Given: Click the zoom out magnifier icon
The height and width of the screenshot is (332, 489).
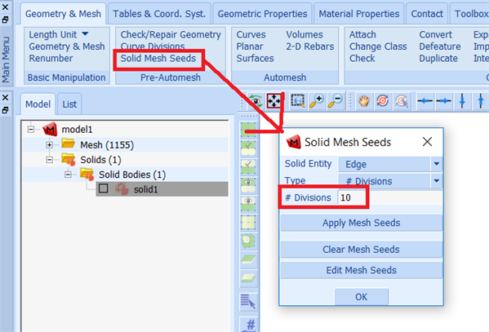Looking at the screenshot, I should pos(335,101).
